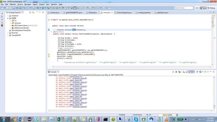The height and width of the screenshot is (122, 217).
Task: Collapse the GSM1 project node
Action: click(8, 18)
